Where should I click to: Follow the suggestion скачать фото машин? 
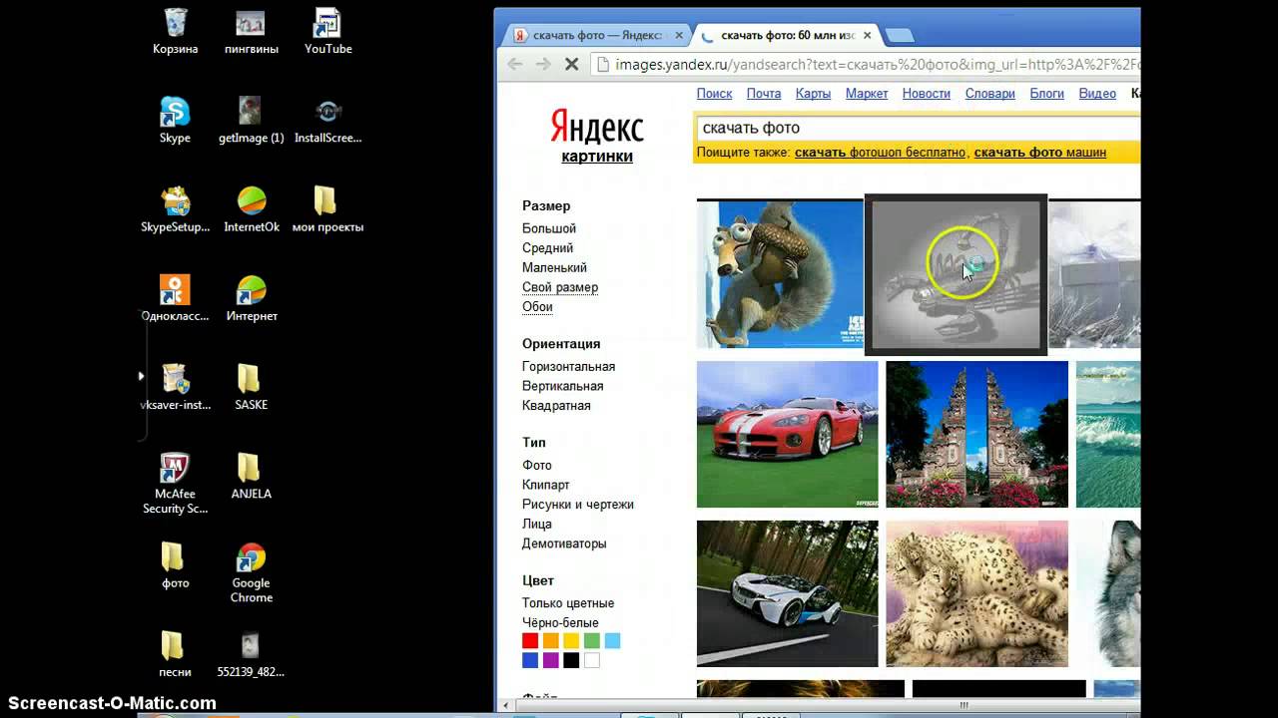(1039, 153)
